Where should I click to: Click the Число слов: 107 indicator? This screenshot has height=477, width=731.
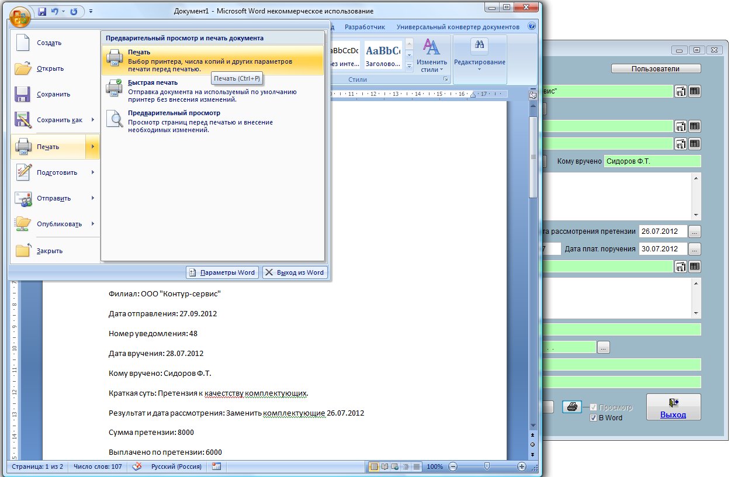(98, 466)
